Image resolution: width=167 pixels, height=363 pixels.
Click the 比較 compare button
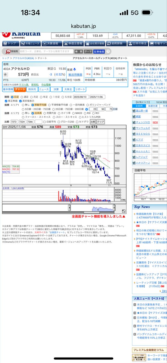(x=92, y=121)
